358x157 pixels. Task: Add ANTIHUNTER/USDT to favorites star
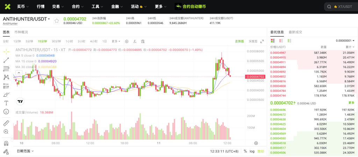point(57,21)
